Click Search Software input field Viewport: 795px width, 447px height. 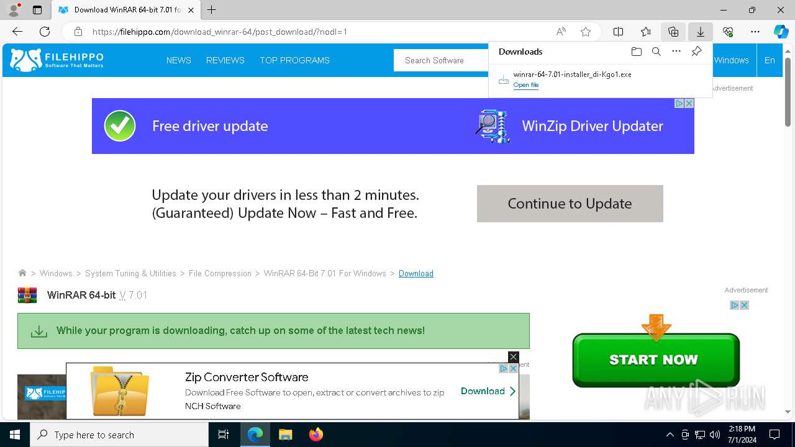click(441, 60)
